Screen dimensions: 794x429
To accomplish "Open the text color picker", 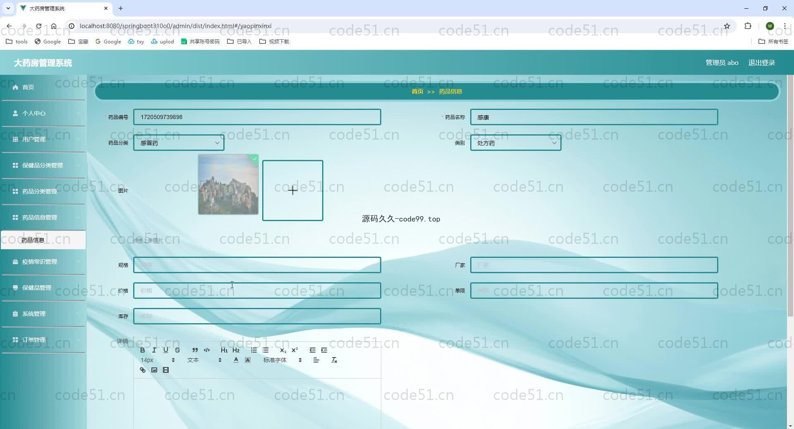I will 236,360.
